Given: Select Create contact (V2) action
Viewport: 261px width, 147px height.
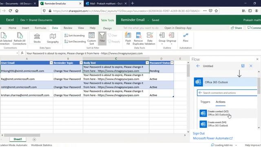Looking at the screenshot, I should [x=228, y=113].
